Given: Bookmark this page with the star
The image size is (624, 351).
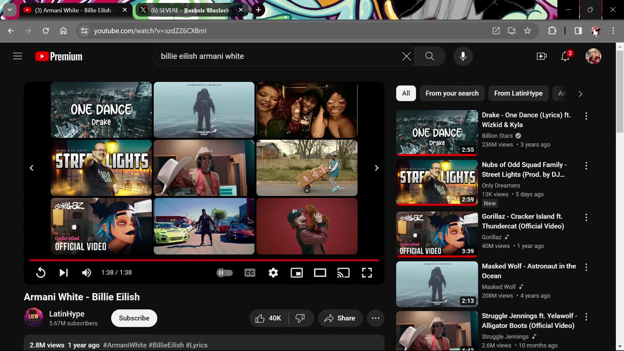Looking at the screenshot, I should [x=527, y=31].
